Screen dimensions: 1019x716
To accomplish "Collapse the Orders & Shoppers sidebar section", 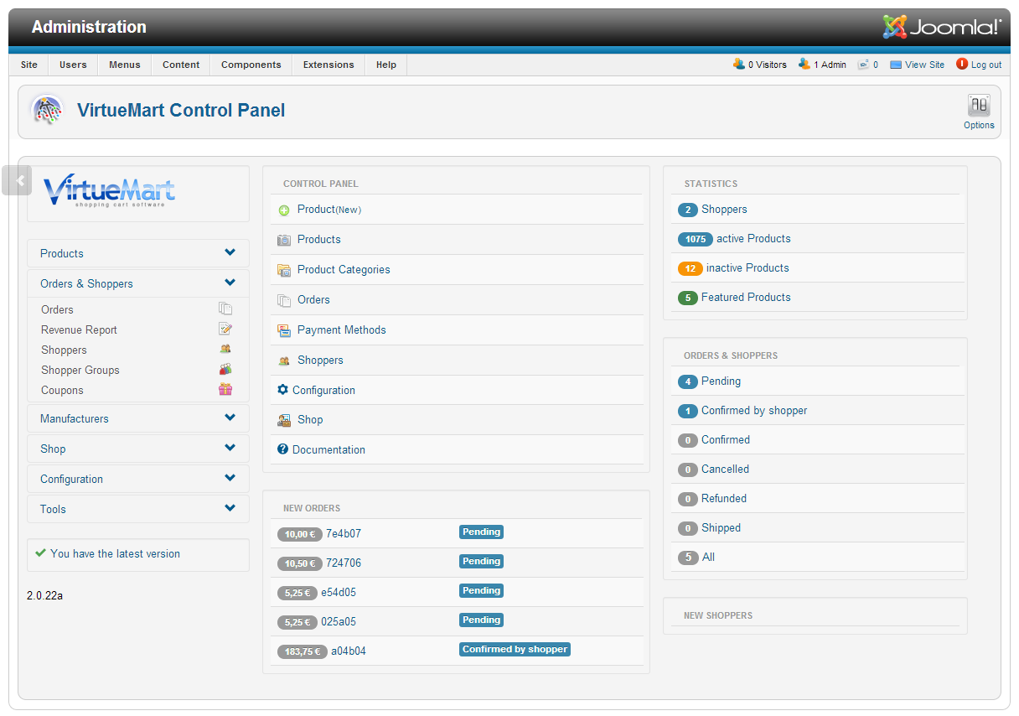I will pos(230,283).
